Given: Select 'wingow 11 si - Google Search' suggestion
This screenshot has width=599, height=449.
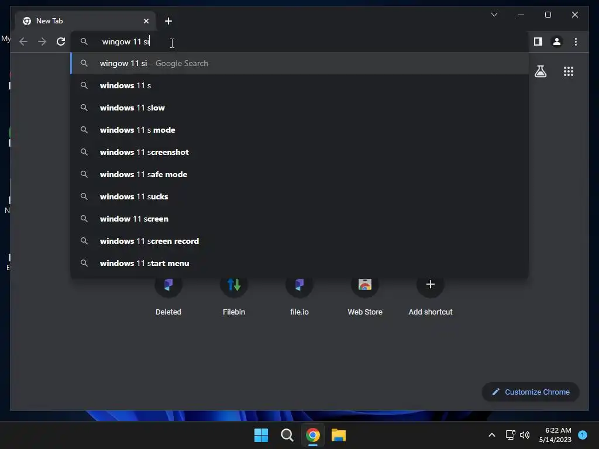Looking at the screenshot, I should tap(299, 63).
